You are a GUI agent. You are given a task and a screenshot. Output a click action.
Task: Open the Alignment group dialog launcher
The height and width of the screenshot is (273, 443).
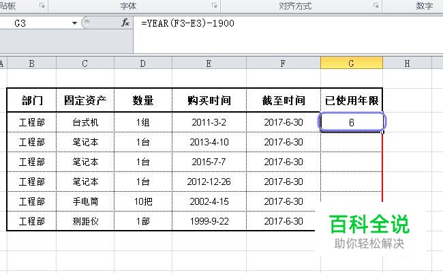click(376, 5)
